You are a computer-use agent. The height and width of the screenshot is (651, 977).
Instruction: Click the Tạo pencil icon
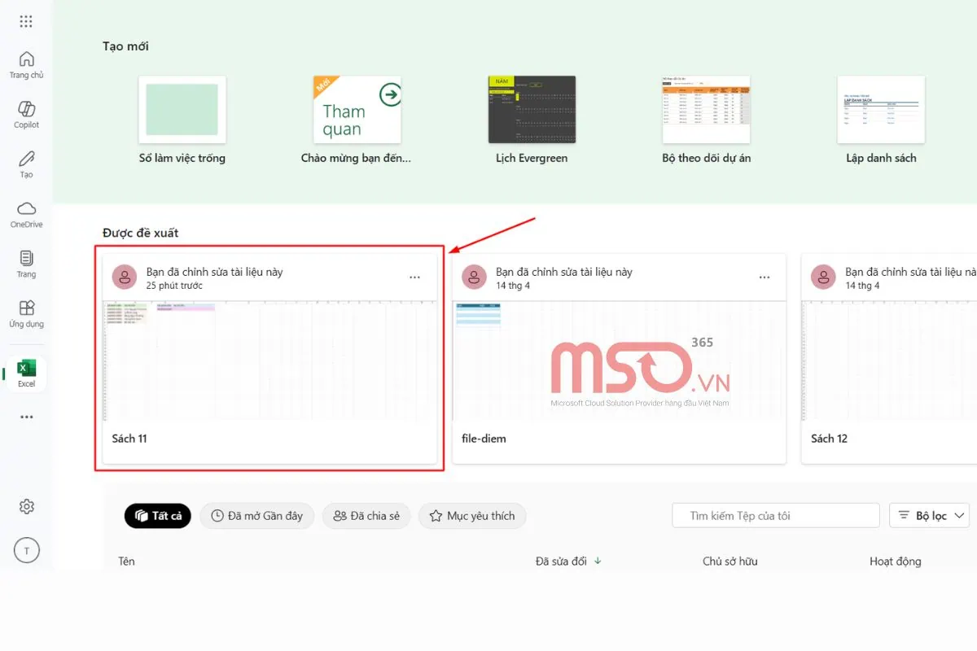click(26, 160)
